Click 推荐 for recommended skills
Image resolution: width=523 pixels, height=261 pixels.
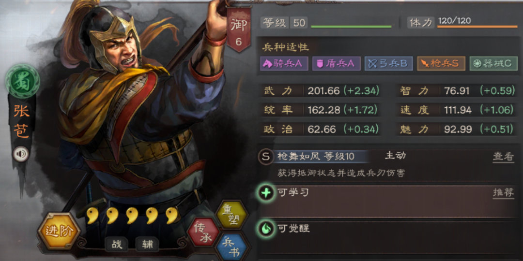[503, 193]
